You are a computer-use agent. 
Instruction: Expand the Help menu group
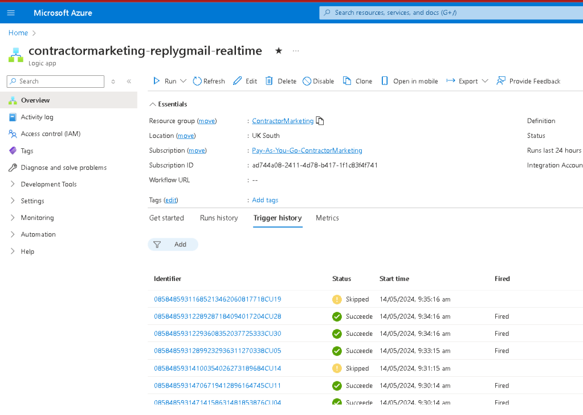[13, 251]
